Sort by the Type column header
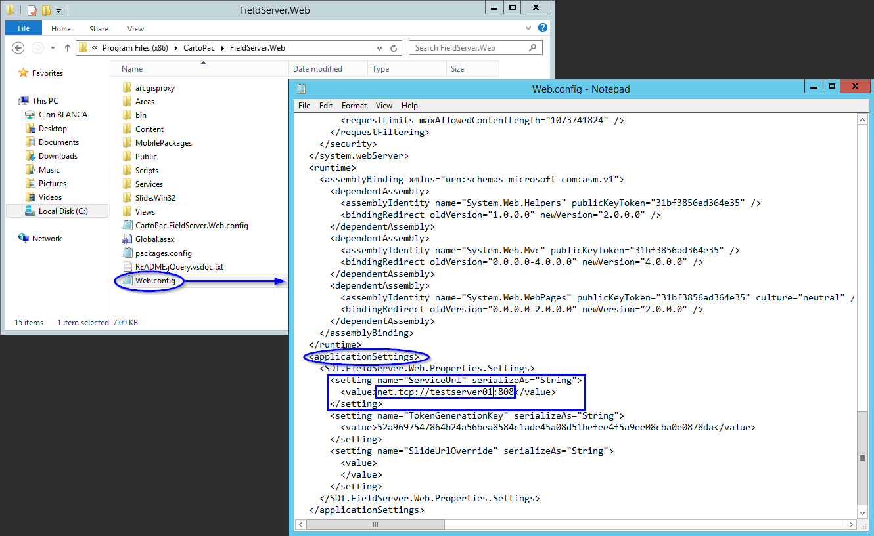Viewport: 874px width, 536px height. (407, 69)
